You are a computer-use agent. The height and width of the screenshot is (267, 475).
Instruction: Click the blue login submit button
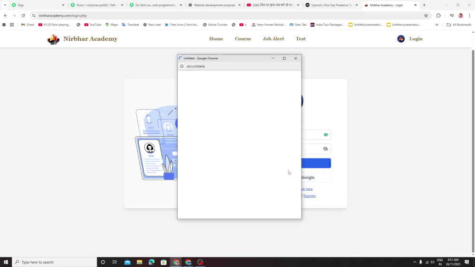316,163
